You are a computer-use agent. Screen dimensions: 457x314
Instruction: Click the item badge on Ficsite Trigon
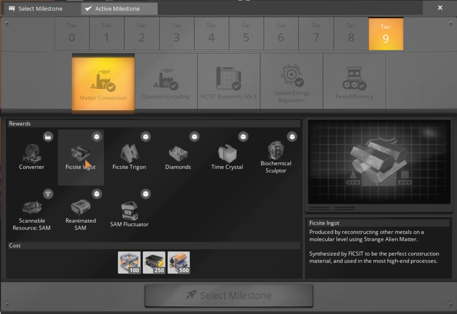146,136
